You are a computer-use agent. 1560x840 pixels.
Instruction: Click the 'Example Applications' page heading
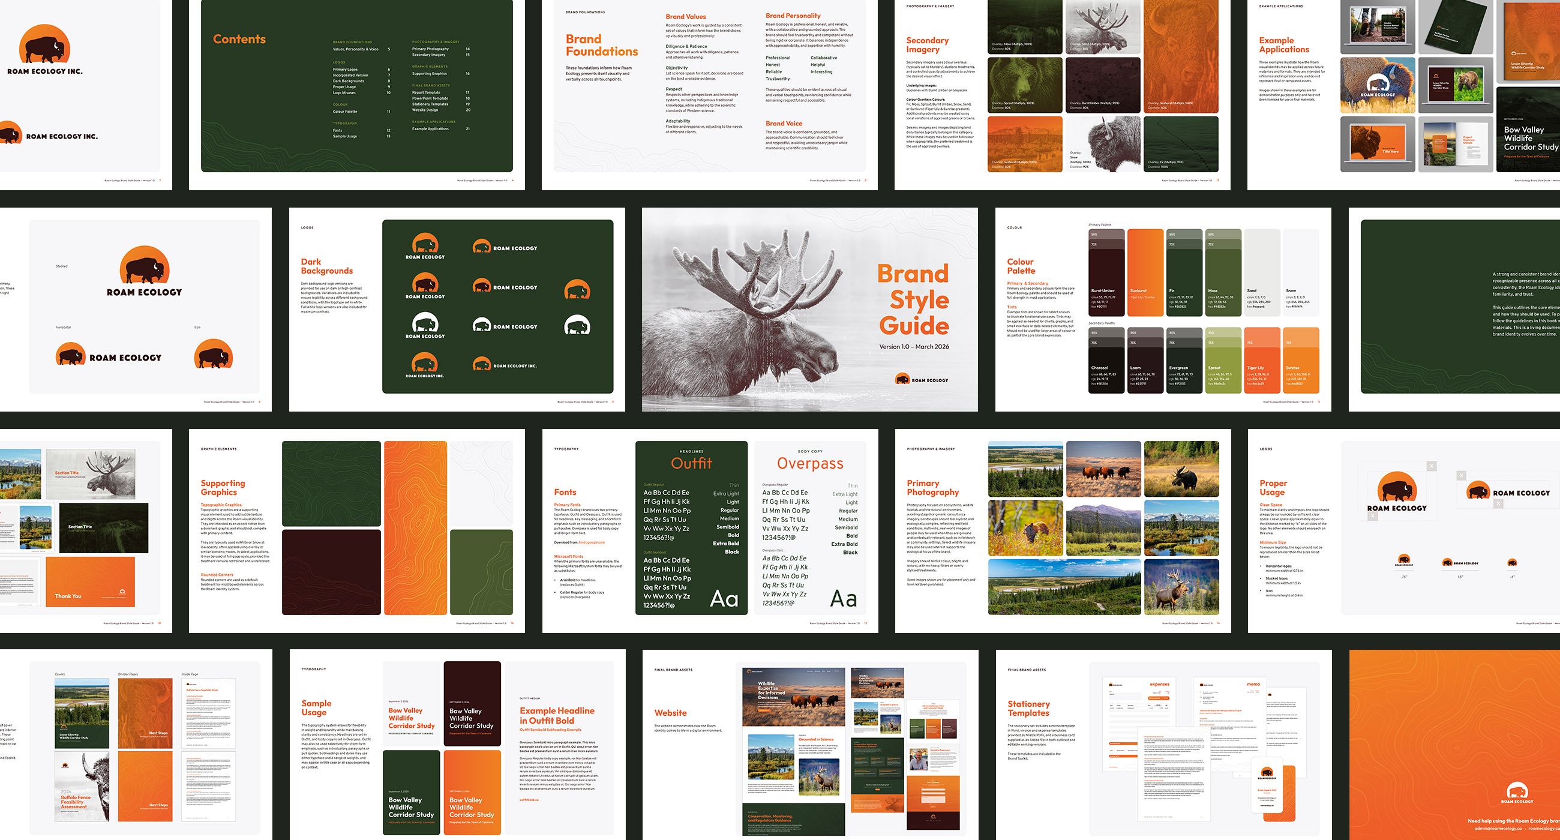coord(1284,45)
